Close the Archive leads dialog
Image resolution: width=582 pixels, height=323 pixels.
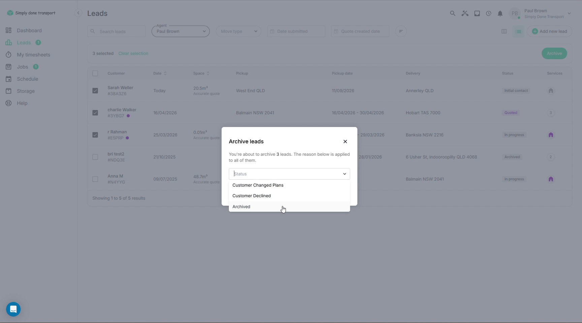click(x=345, y=142)
